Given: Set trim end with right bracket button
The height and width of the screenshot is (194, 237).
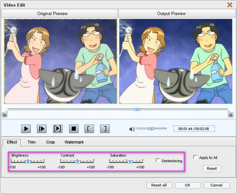Looking at the screenshot, I should (x=105, y=129).
